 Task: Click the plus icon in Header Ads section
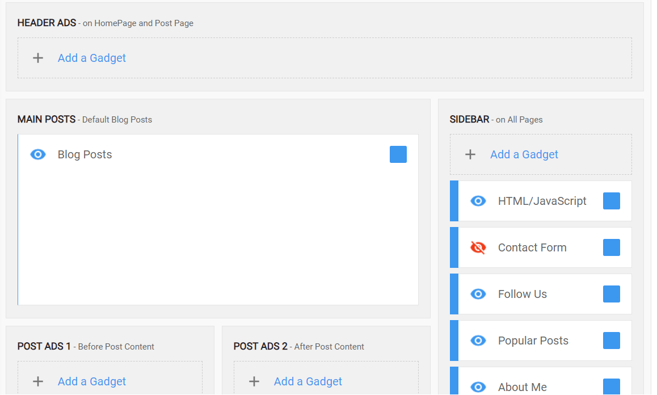tap(38, 58)
